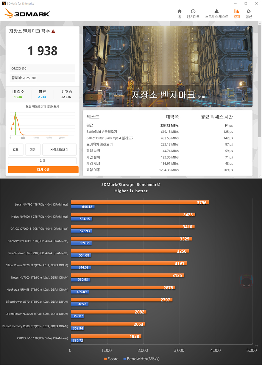Click the 저장 button

(33, 149)
